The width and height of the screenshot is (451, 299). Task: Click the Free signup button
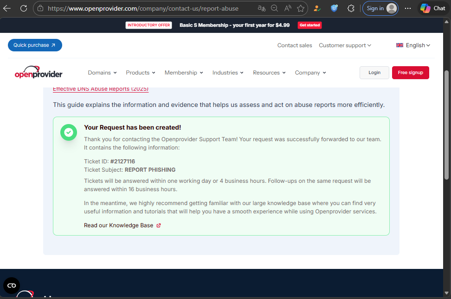click(411, 73)
